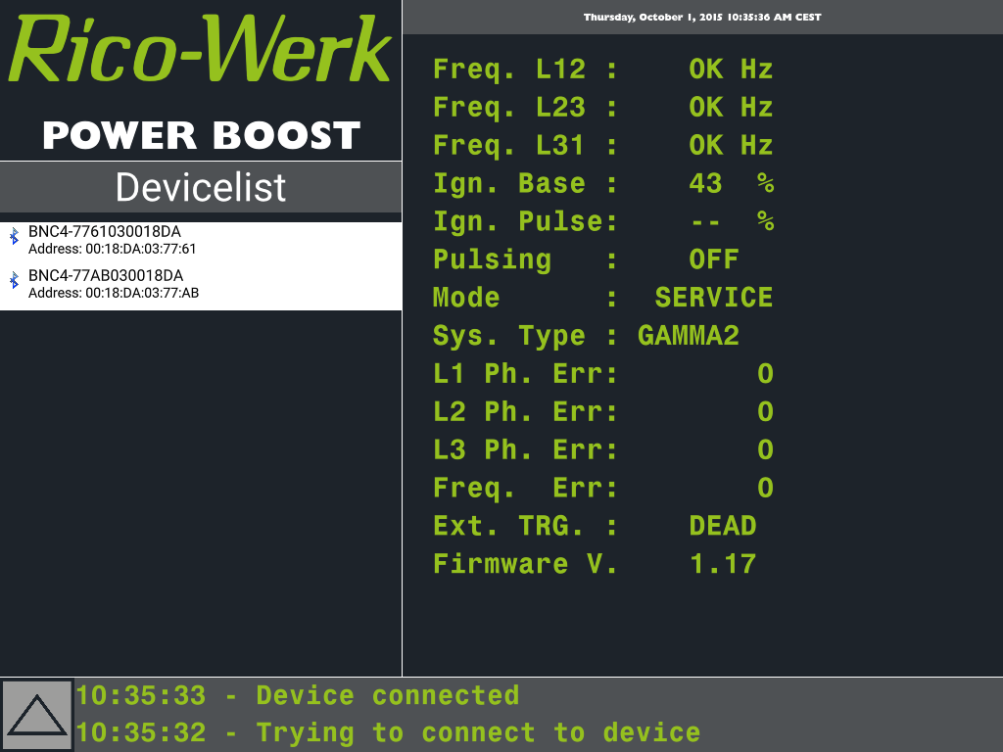The image size is (1003, 752).
Task: Expand the log panel with triangle button
Action: click(x=37, y=715)
